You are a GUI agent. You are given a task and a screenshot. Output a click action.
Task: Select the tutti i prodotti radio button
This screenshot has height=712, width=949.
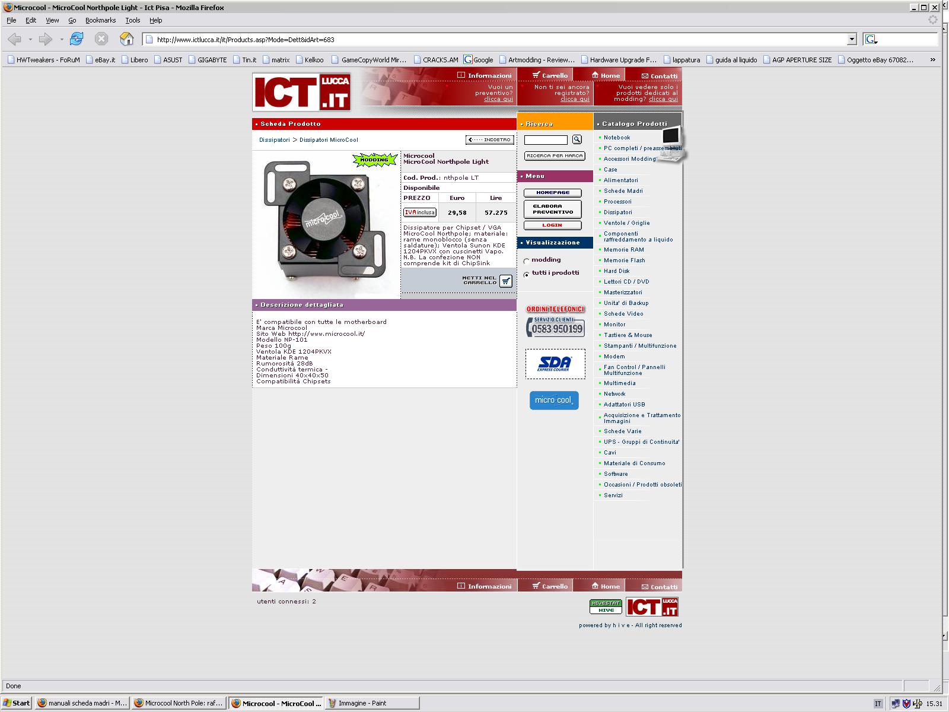coord(526,274)
